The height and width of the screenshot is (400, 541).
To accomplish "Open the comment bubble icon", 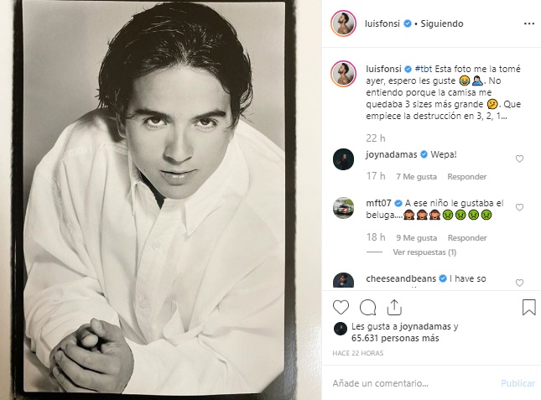I will point(367,307).
